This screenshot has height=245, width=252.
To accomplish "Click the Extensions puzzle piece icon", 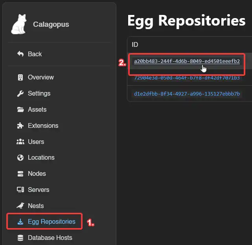I will point(20,126).
